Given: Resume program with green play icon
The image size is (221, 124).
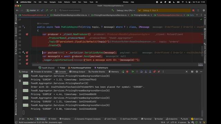Looking at the screenshot, I should [x=133, y=72].
